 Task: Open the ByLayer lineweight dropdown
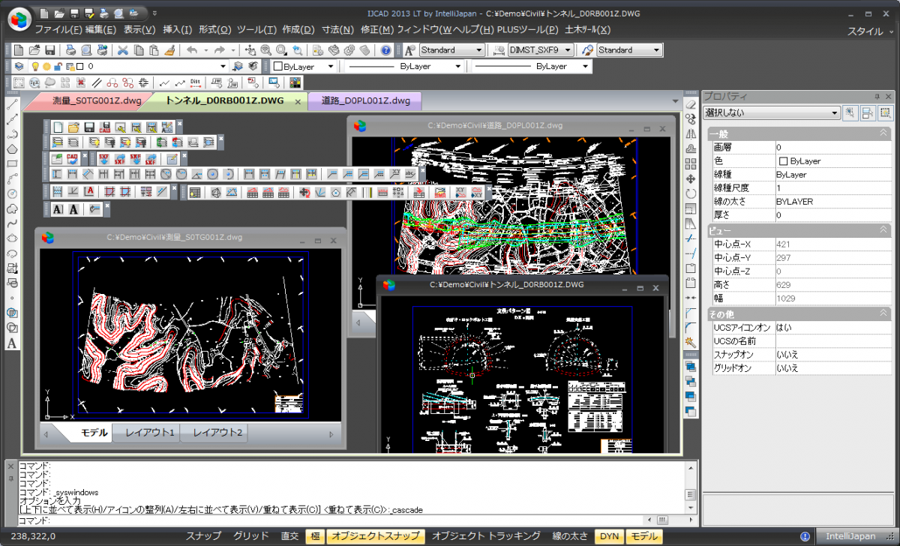pos(532,66)
